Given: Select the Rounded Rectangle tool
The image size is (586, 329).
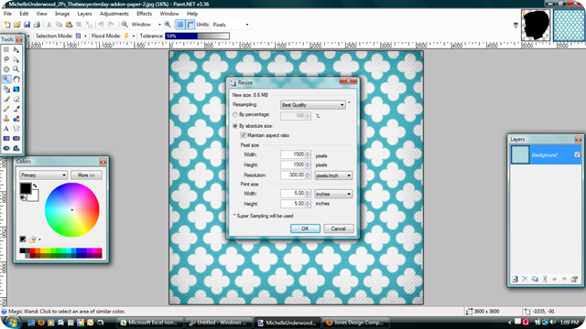Looking at the screenshot, I should click(16, 138).
